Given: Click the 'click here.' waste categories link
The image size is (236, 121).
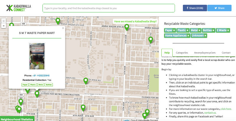Looking at the screenshot, I should [226, 109].
